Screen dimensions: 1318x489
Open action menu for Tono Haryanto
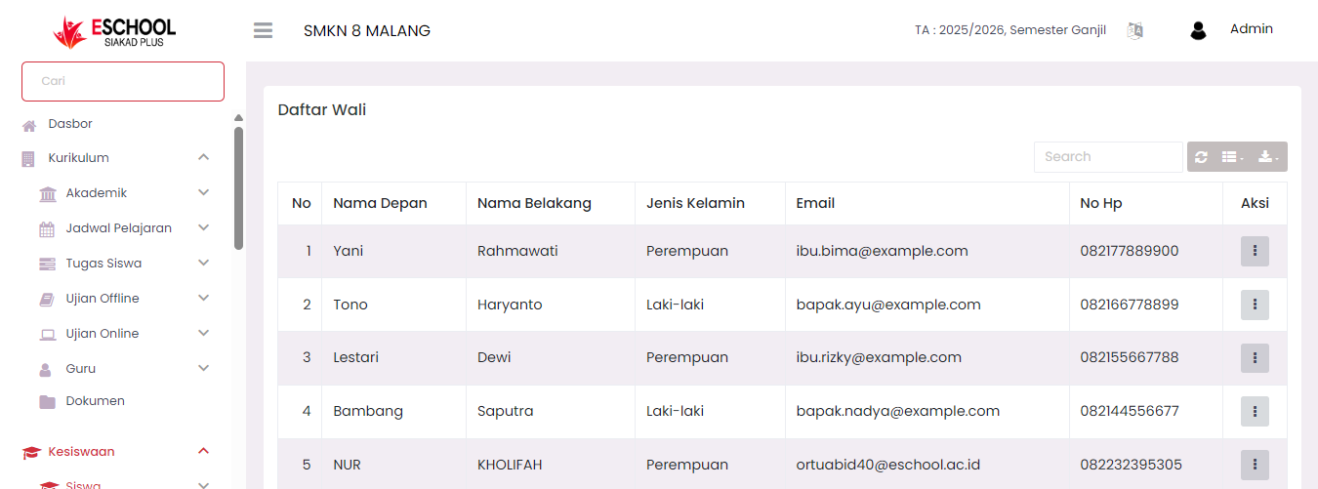click(x=1255, y=305)
